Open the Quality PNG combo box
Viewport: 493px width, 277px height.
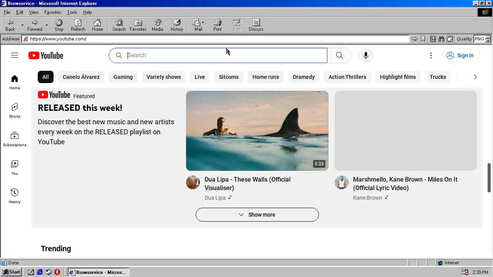point(483,39)
